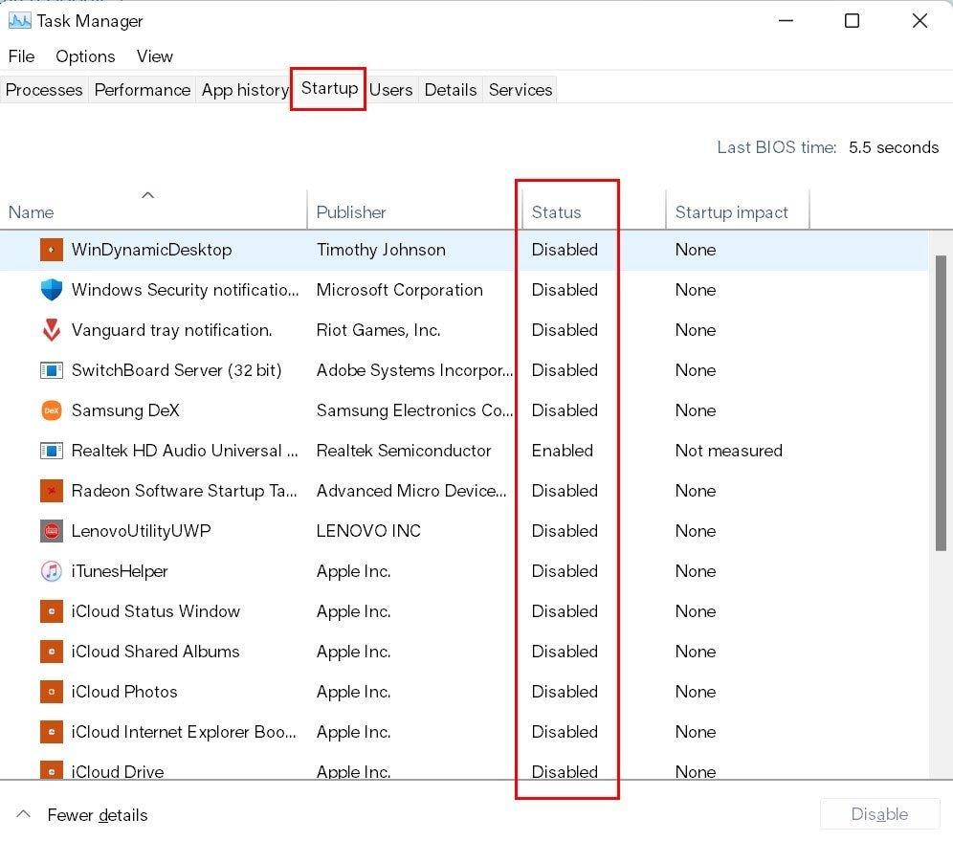Select the LenovoUtilityUWP name
The image size is (953, 841).
(x=141, y=530)
